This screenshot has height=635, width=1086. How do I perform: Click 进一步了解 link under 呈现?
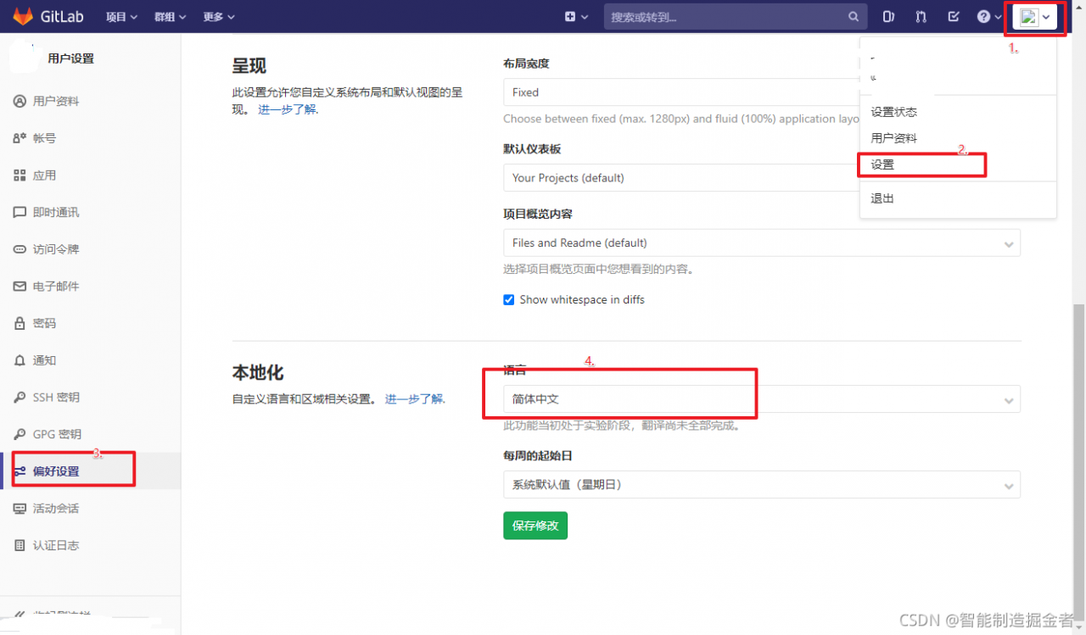288,109
